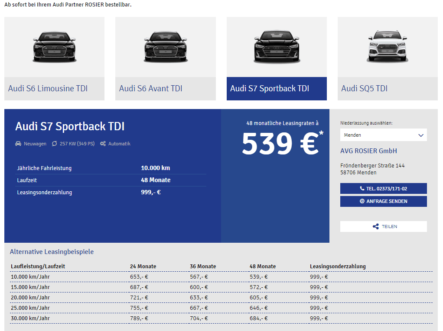Click the 10.000 km/Jahr row label
443x331 pixels.
[30, 277]
